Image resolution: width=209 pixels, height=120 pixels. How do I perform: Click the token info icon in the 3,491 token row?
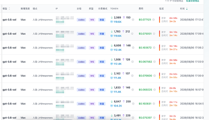(x=133, y=118)
